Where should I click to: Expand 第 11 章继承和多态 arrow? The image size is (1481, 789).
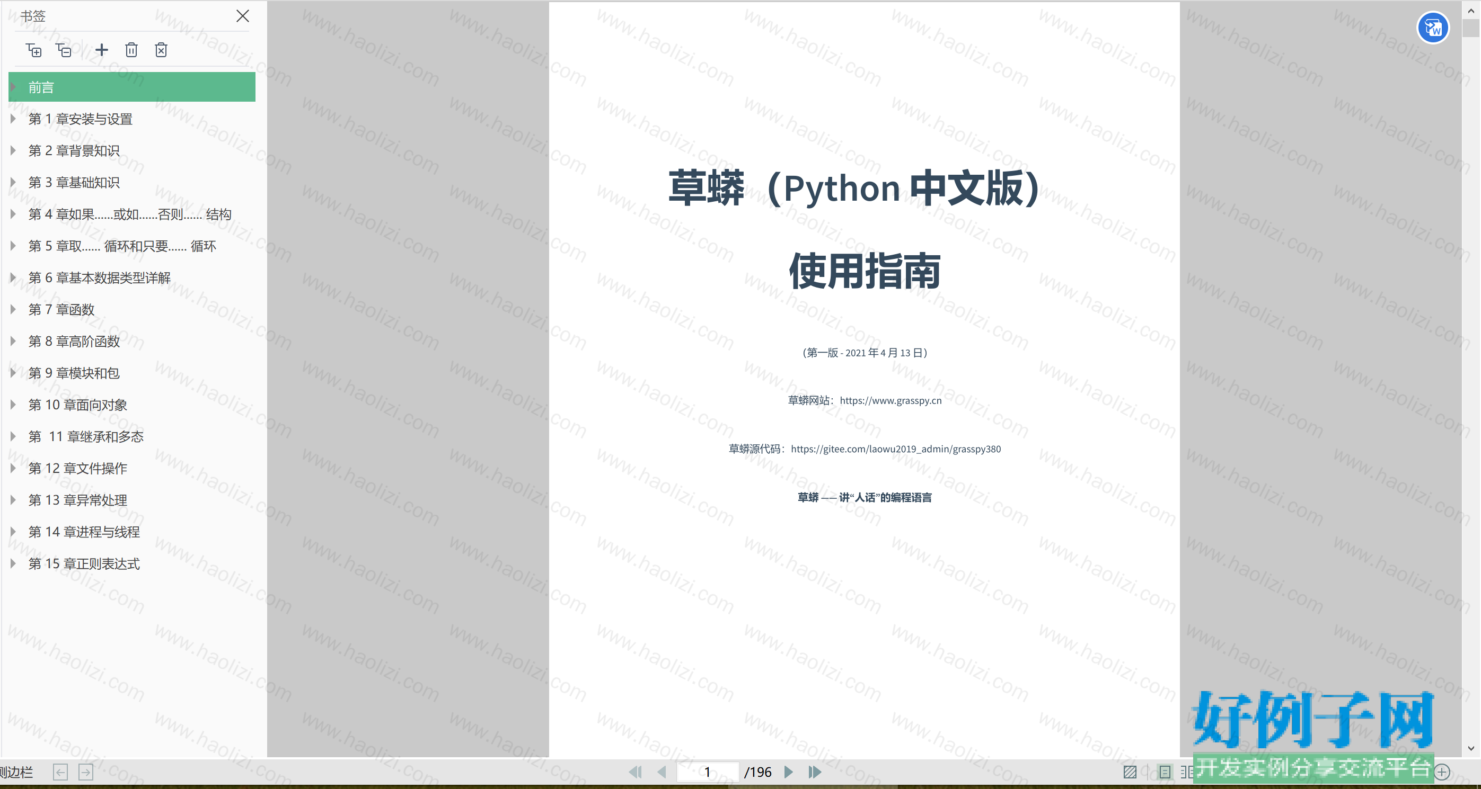coord(13,436)
